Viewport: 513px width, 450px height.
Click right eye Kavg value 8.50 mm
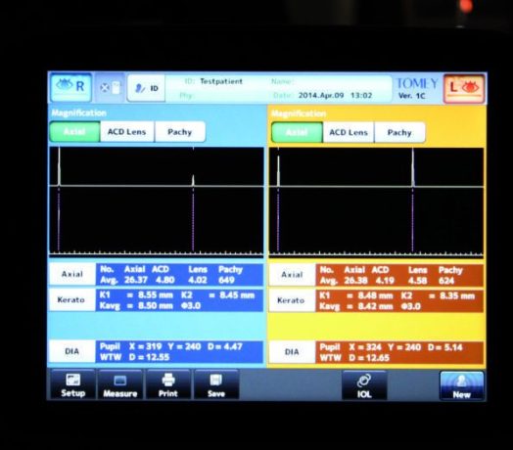[x=155, y=306]
